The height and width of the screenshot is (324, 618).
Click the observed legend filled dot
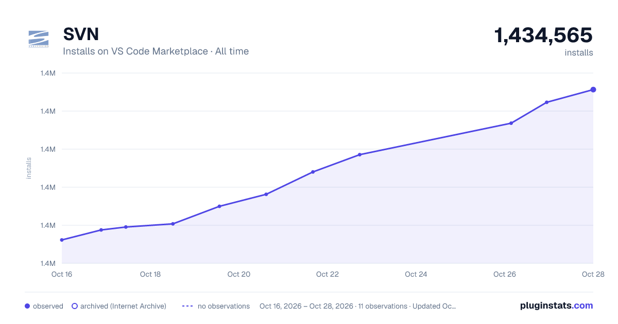pos(27,306)
